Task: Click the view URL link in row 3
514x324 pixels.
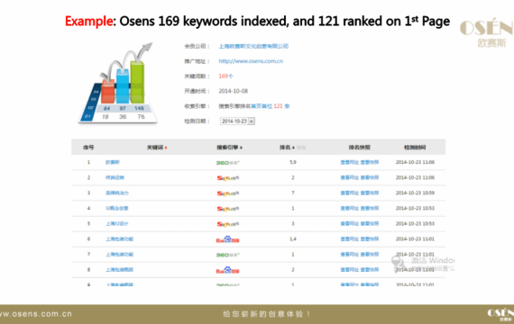Action: click(x=350, y=193)
